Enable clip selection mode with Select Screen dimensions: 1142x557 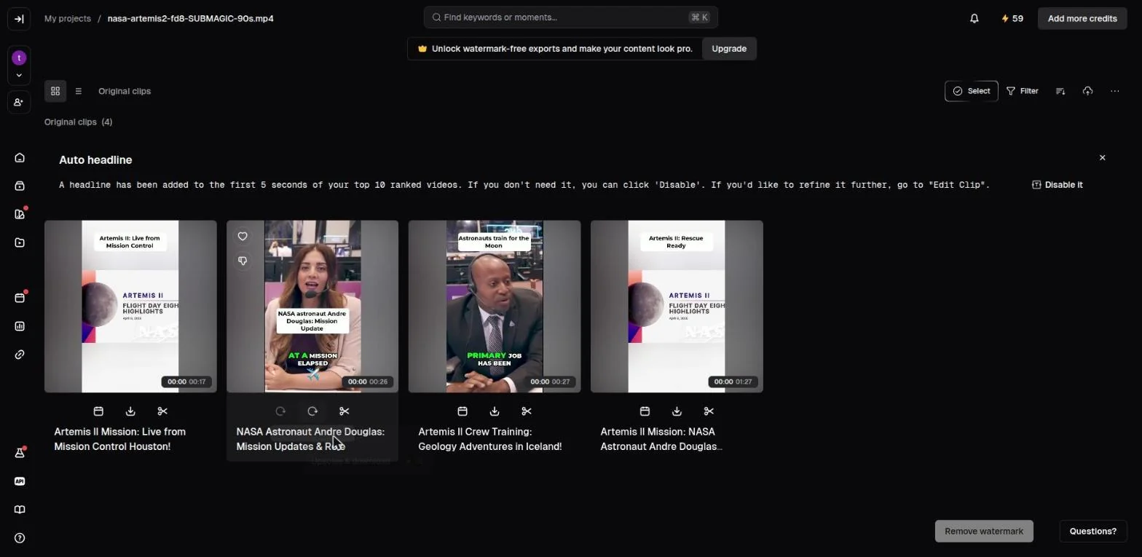tap(972, 91)
